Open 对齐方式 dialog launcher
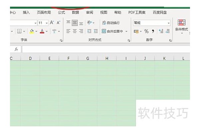 tap(129, 41)
